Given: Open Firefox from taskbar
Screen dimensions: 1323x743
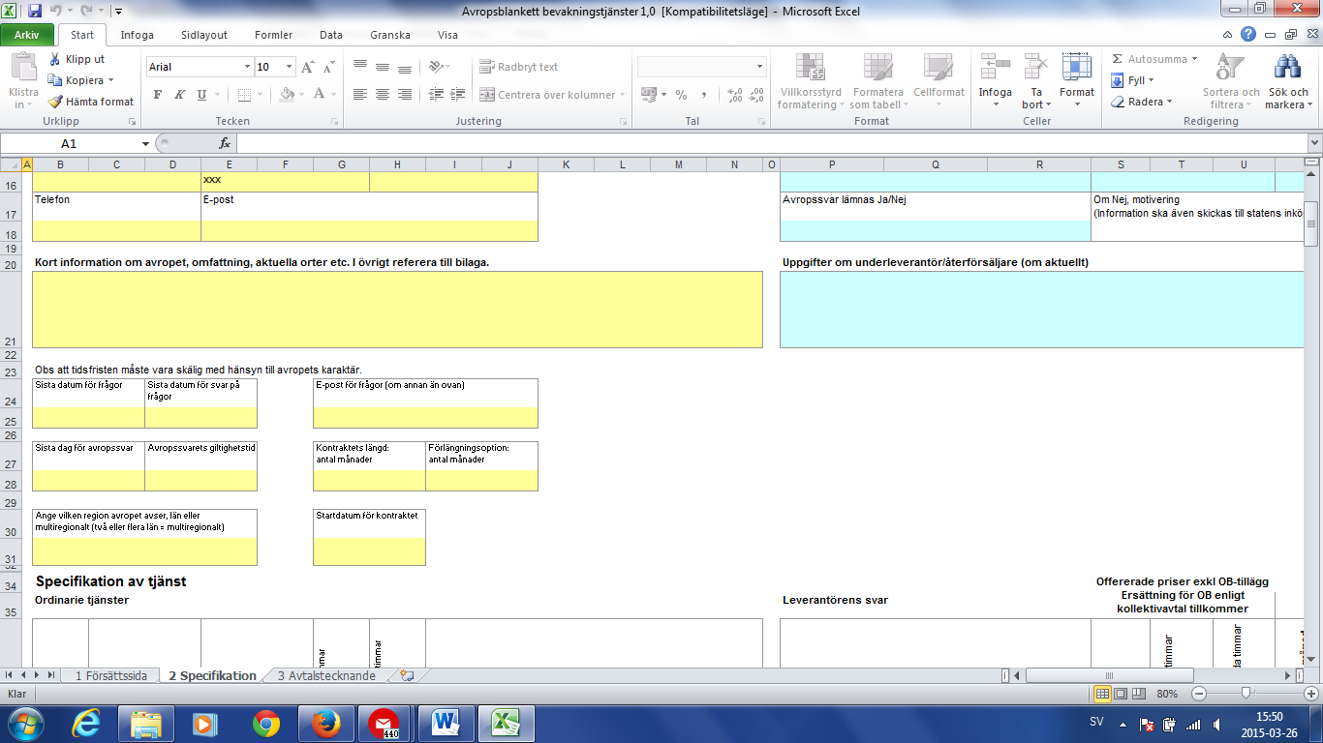Looking at the screenshot, I should pyautogui.click(x=326, y=723).
